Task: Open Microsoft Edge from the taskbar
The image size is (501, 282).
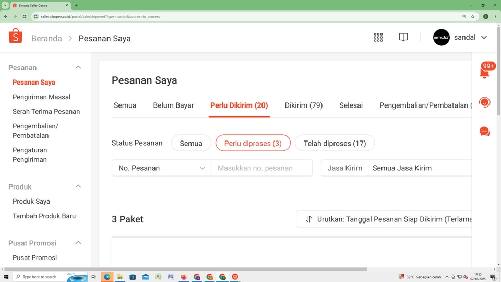Action: [106, 277]
